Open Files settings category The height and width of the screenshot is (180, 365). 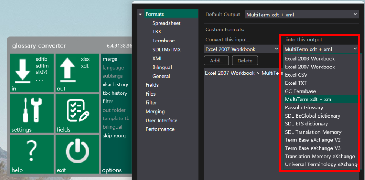150,94
